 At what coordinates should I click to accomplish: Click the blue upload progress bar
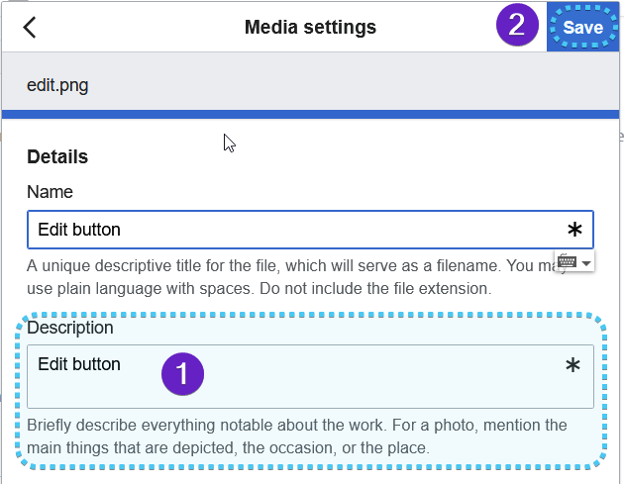click(x=310, y=115)
